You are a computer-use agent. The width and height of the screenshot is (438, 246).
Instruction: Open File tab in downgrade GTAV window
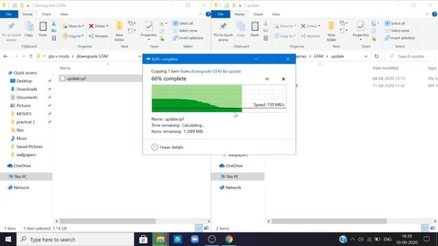point(9,14)
